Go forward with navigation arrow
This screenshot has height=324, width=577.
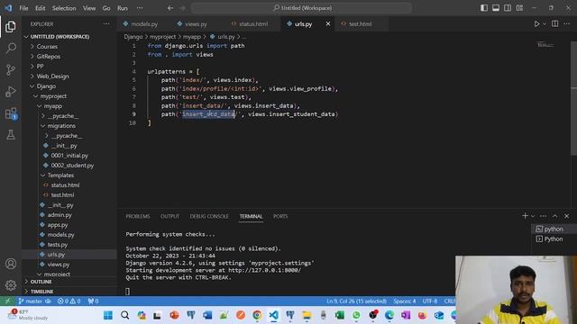[x=182, y=8]
